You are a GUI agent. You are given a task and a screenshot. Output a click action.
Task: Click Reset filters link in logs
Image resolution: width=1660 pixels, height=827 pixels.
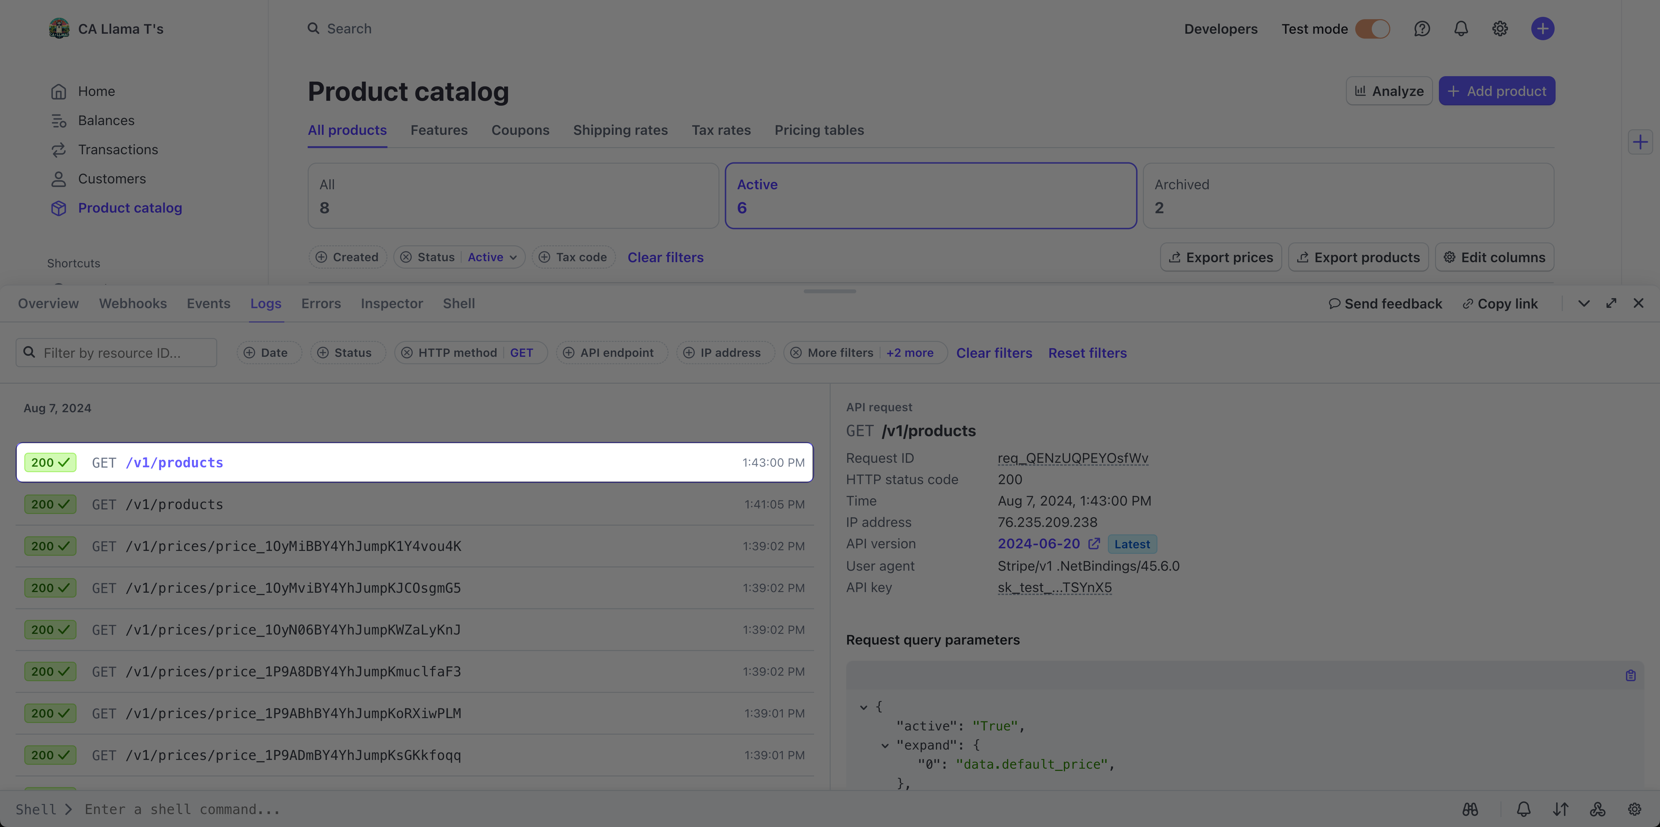pyautogui.click(x=1087, y=353)
